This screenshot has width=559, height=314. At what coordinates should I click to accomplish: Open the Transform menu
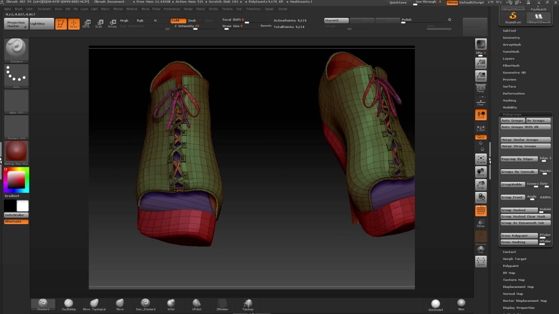pos(253,9)
